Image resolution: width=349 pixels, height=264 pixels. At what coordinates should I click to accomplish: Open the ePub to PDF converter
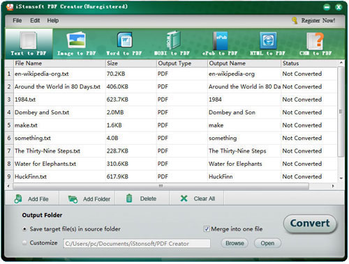coord(220,40)
